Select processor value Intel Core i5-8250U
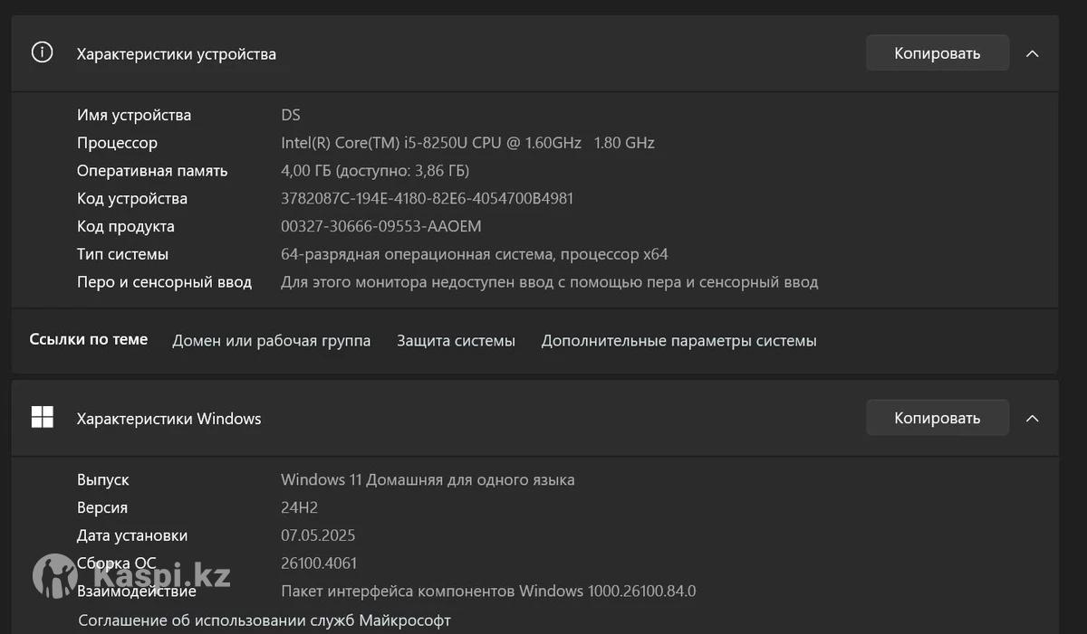The image size is (1087, 634). [x=467, y=143]
